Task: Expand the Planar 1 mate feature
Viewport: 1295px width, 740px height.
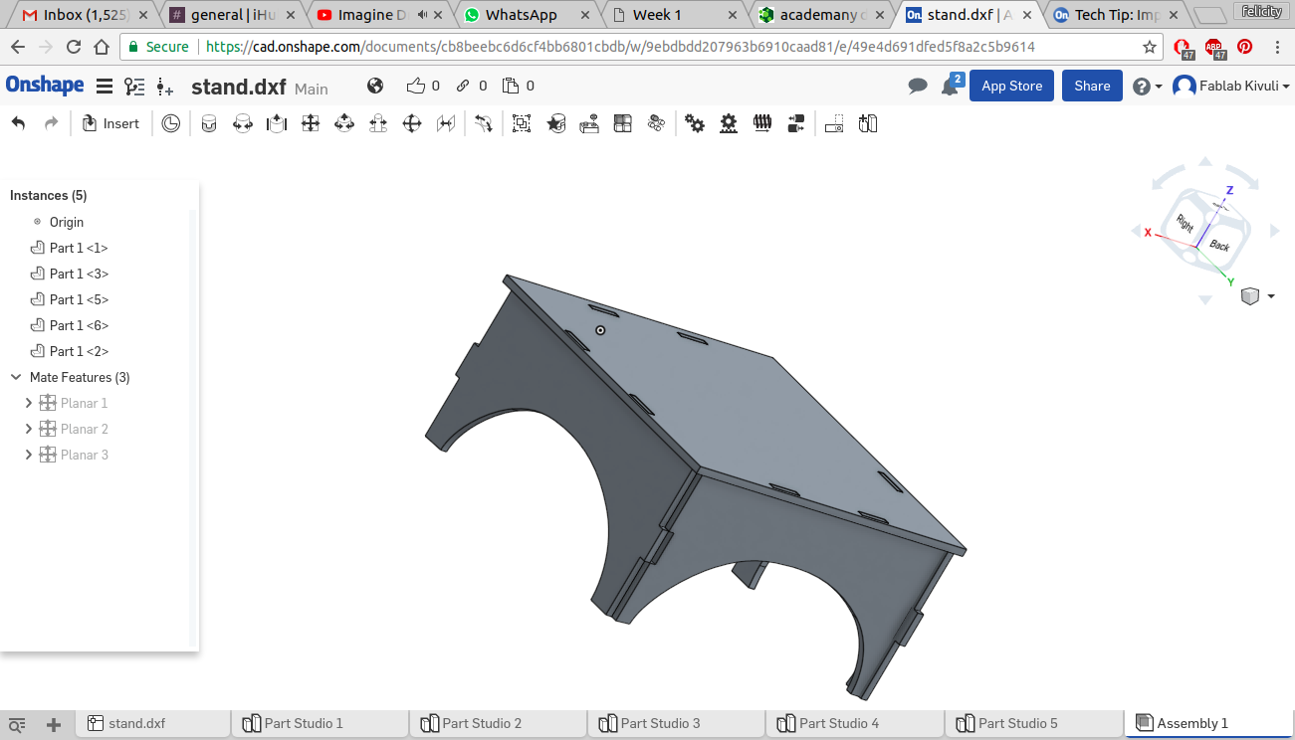Action: click(x=28, y=403)
